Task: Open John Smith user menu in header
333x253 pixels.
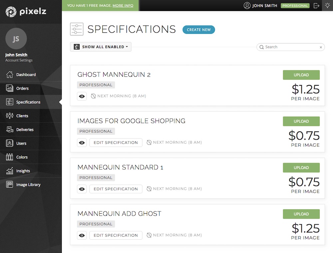Action: tap(261, 6)
